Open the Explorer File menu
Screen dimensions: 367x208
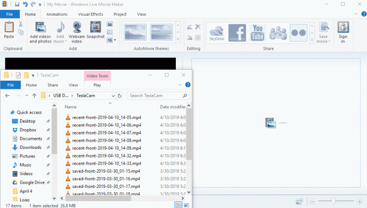(x=11, y=85)
